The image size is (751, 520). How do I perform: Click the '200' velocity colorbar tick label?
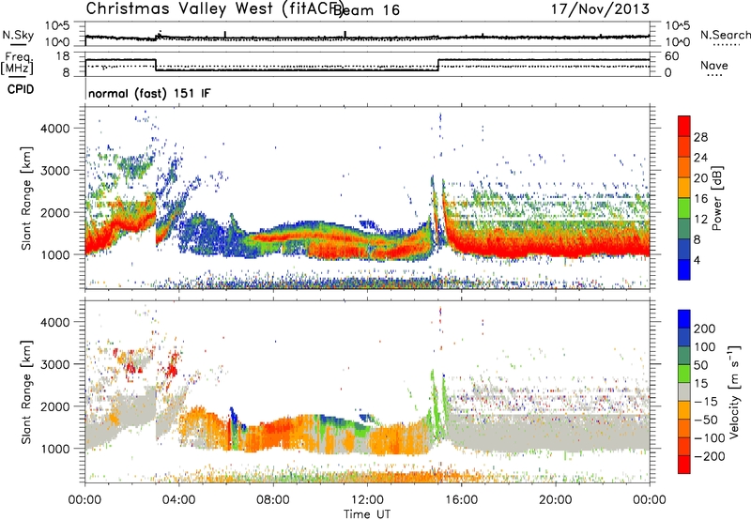click(705, 329)
